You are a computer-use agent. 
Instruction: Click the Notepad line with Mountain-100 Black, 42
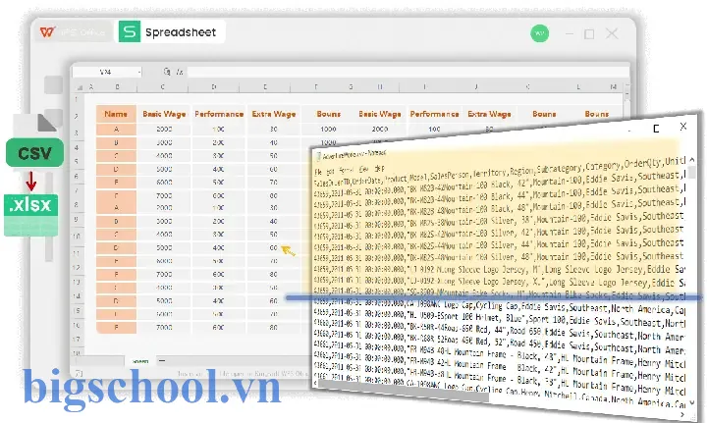pyautogui.click(x=500, y=185)
